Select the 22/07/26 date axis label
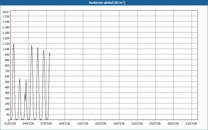 click(x=137, y=124)
